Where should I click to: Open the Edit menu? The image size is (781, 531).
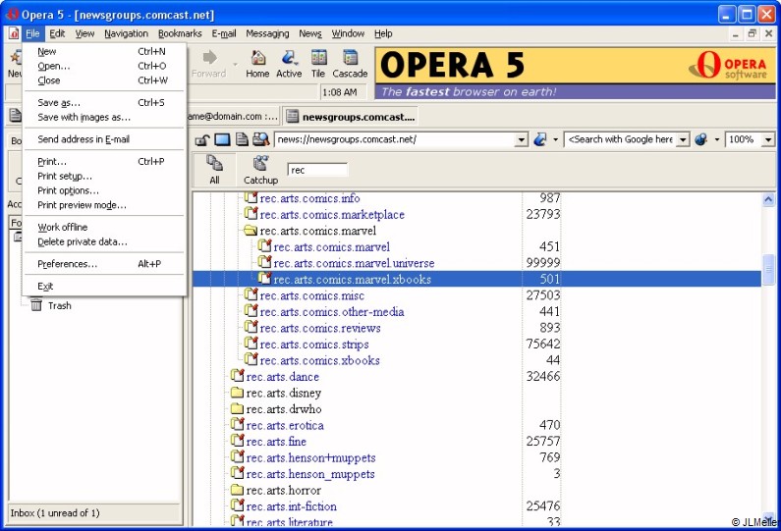click(x=57, y=33)
